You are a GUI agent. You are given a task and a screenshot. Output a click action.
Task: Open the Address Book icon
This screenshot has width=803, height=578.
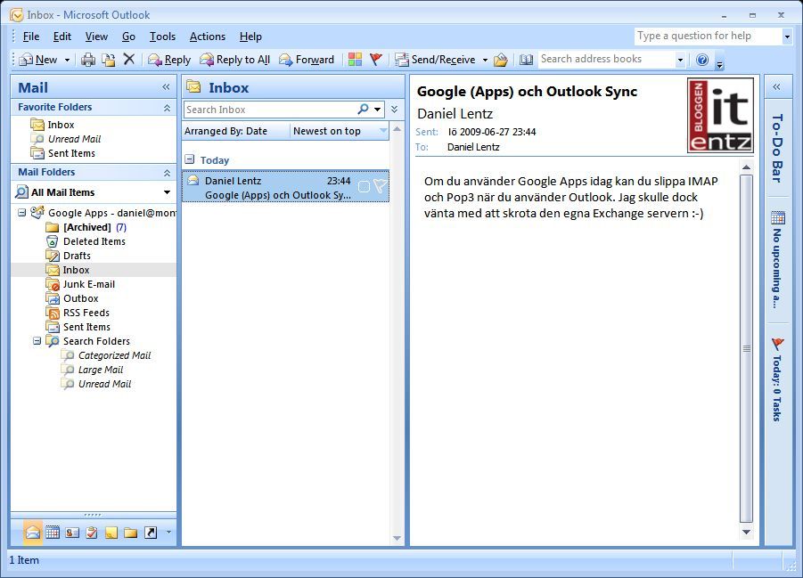coord(526,60)
